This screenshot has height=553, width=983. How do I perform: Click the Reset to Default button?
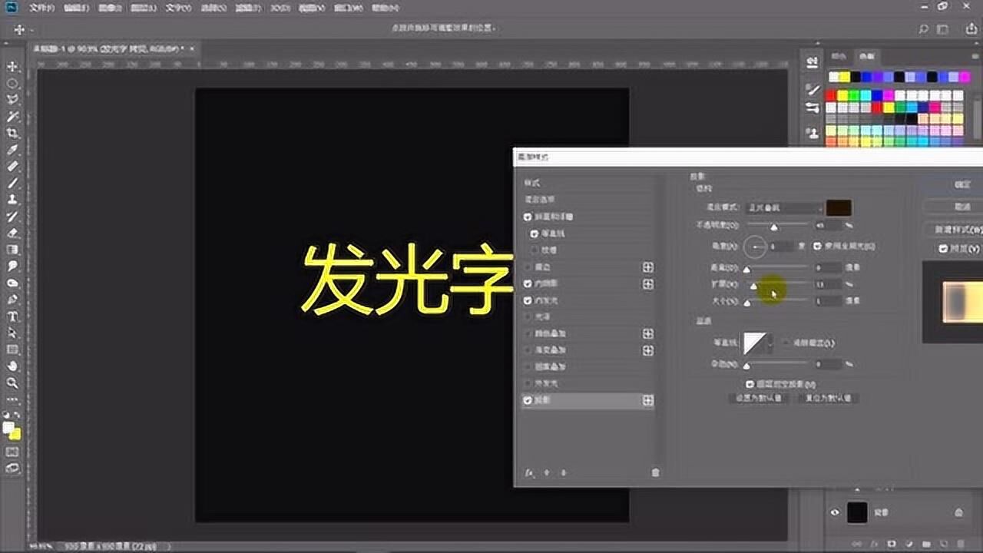click(x=827, y=399)
